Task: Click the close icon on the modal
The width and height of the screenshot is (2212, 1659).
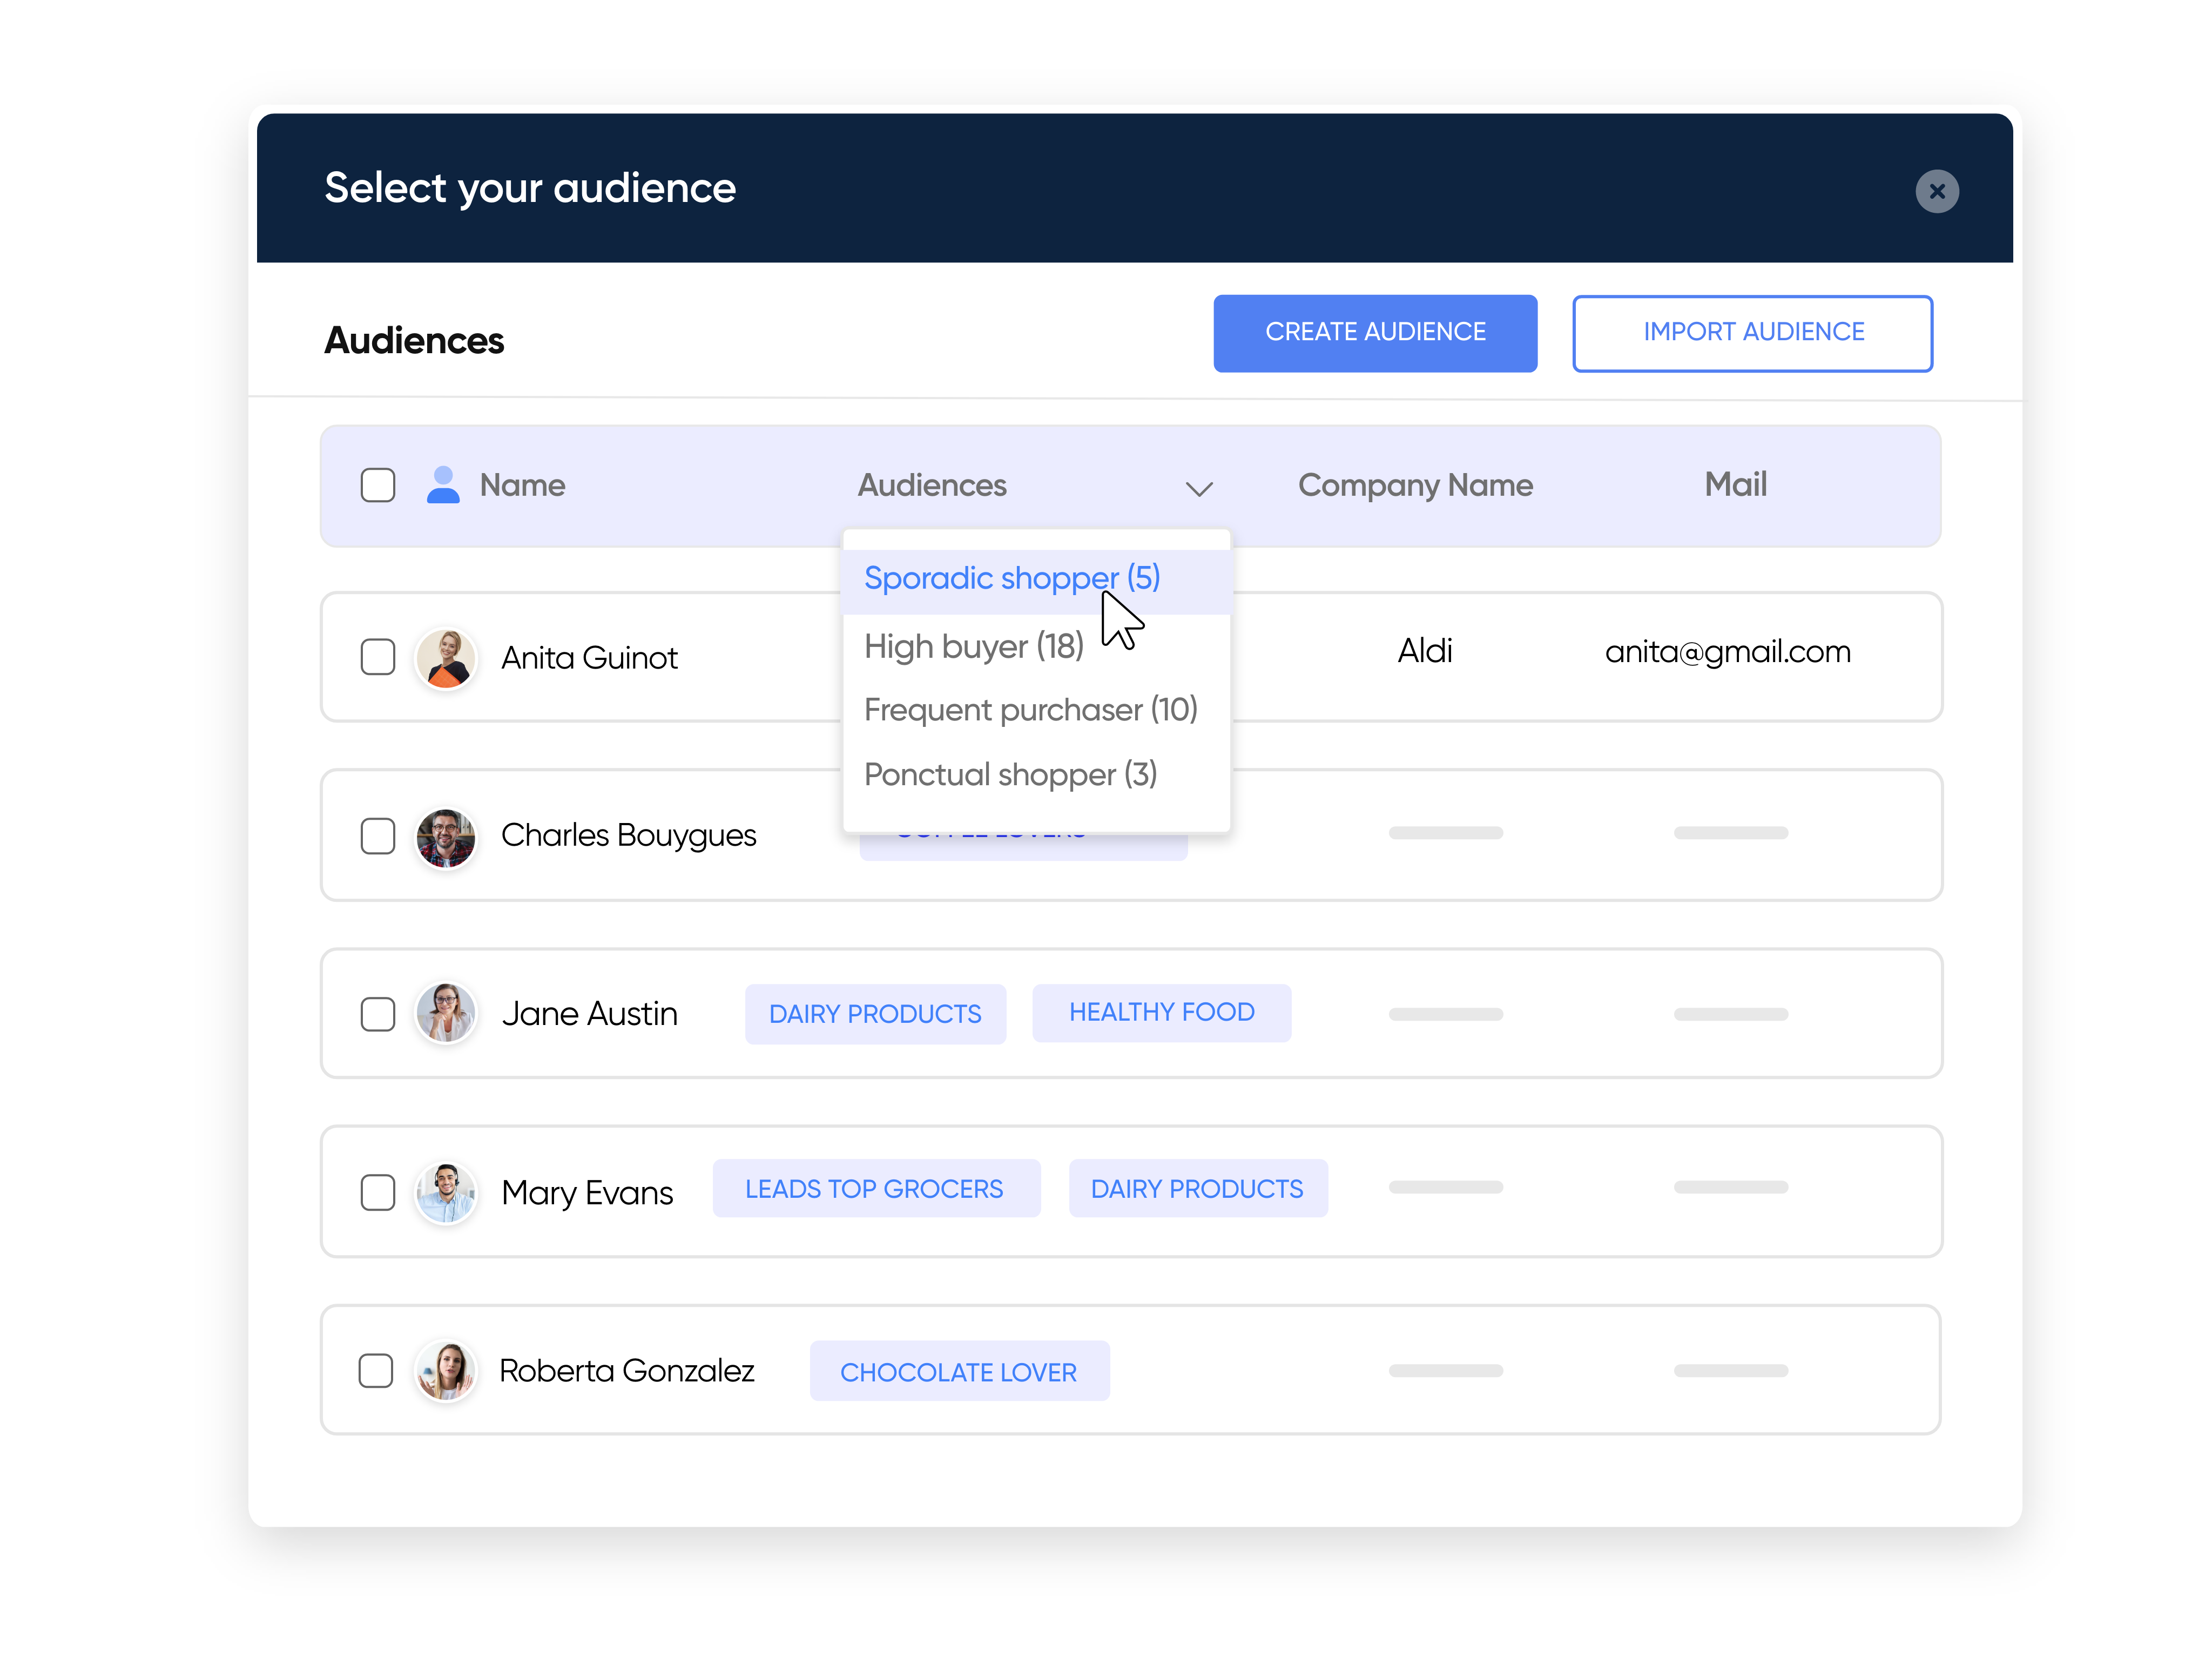Action: (x=1937, y=191)
